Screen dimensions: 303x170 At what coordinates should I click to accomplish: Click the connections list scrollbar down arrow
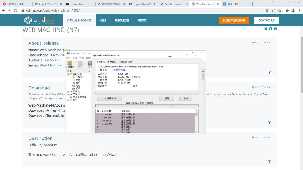click(x=196, y=131)
